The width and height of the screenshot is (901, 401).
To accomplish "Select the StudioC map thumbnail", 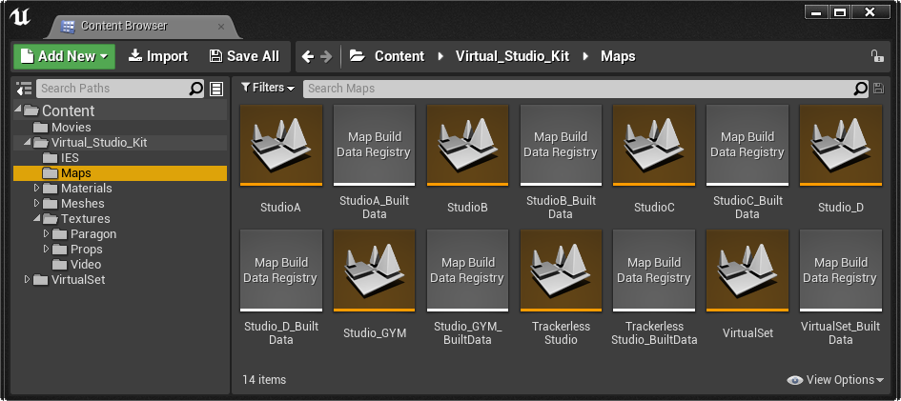I will (654, 145).
